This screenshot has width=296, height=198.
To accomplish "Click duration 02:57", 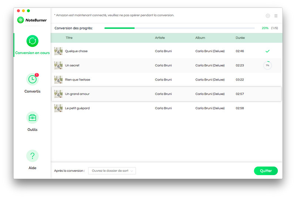I will click(x=240, y=94).
